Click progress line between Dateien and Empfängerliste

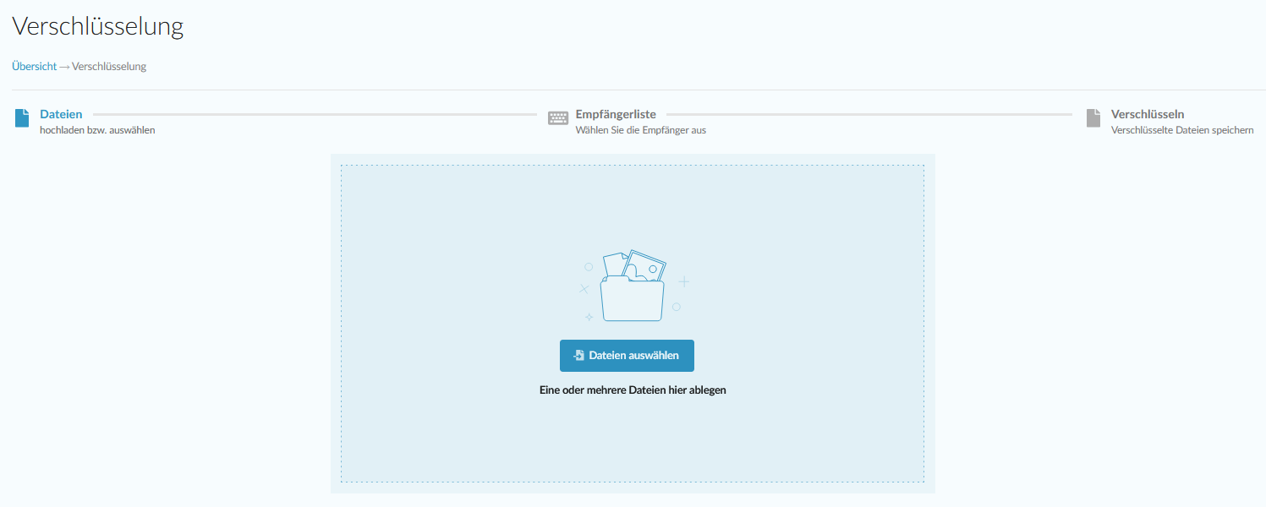(x=315, y=114)
